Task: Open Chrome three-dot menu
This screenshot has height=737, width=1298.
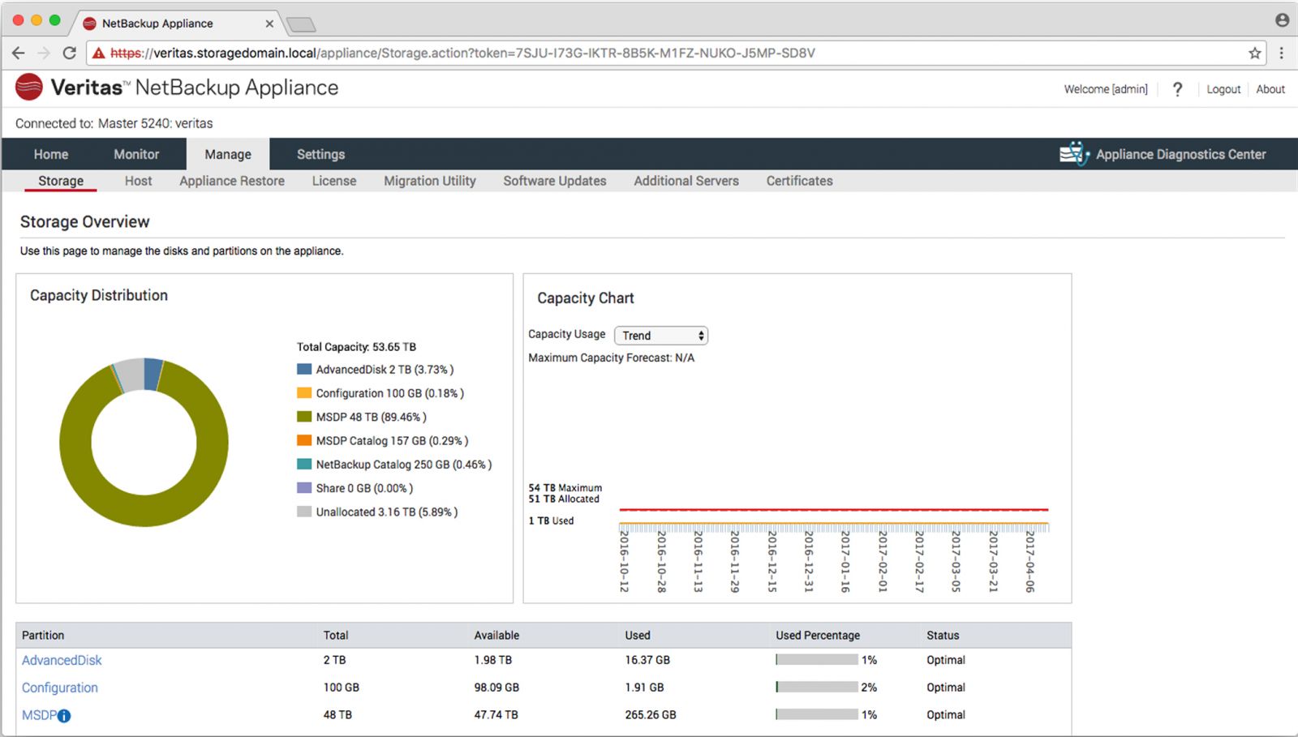Action: pyautogui.click(x=1282, y=53)
